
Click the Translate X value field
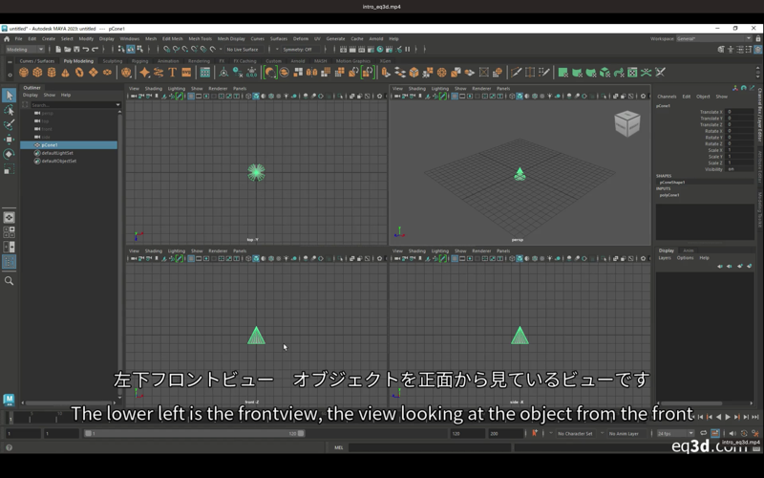point(740,112)
